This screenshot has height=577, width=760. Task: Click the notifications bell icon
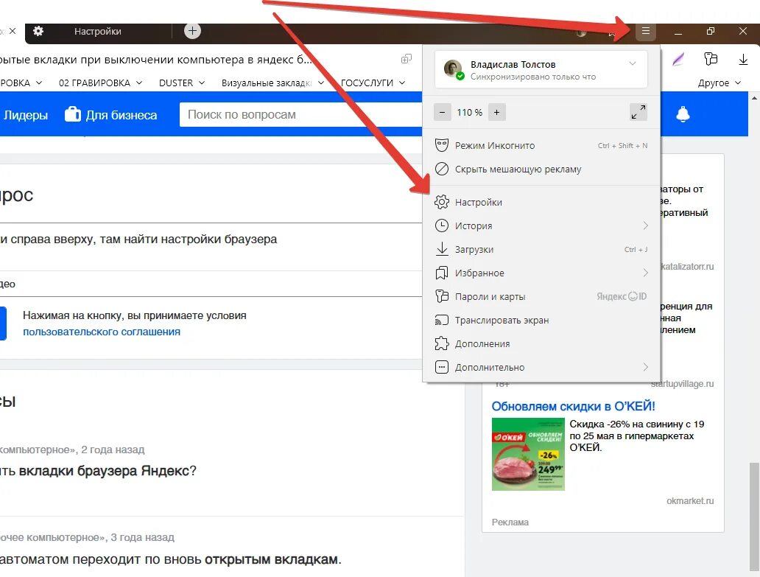[x=683, y=114]
